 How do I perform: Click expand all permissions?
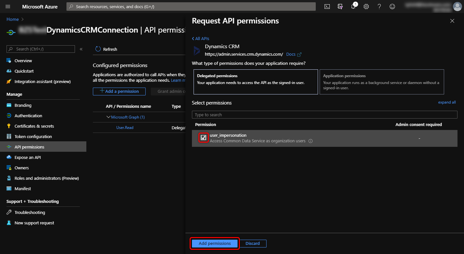[x=447, y=102]
